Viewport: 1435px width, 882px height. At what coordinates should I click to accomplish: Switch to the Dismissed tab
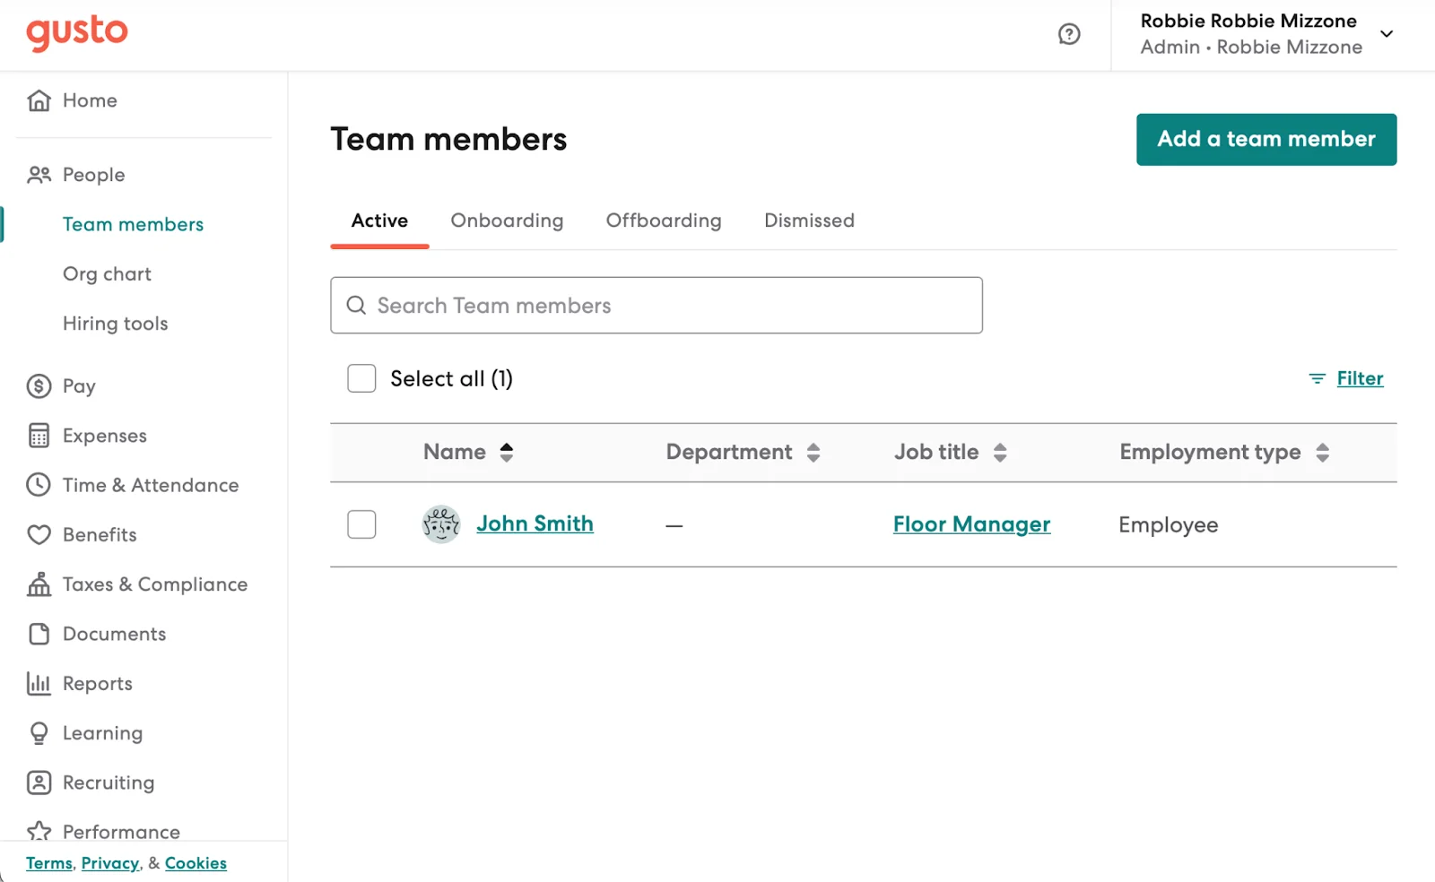point(809,220)
